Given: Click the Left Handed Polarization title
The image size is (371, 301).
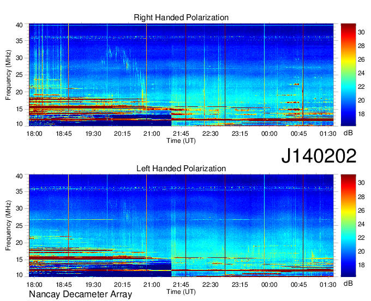Looking at the screenshot, I should click(x=181, y=168).
